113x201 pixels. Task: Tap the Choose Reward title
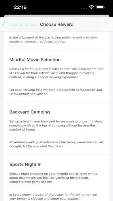pos(57,24)
